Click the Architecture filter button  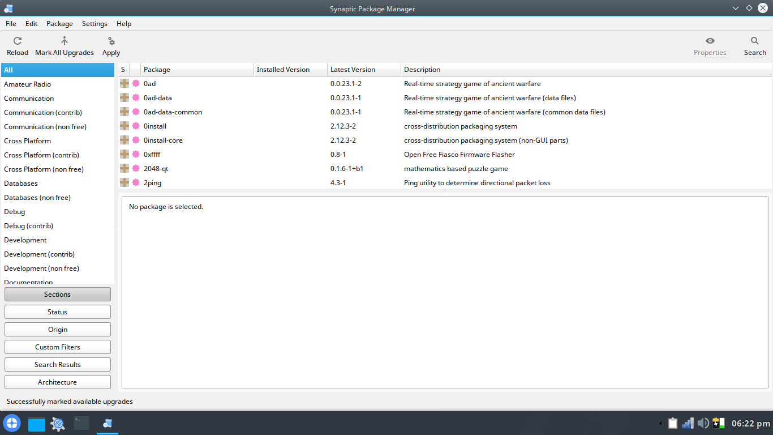(x=58, y=382)
